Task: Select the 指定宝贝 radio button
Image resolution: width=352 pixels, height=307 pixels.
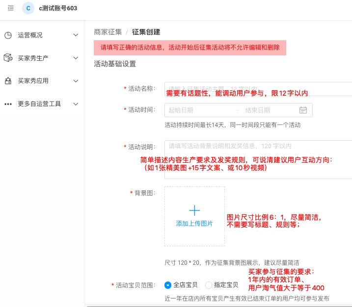Action: 209,285
